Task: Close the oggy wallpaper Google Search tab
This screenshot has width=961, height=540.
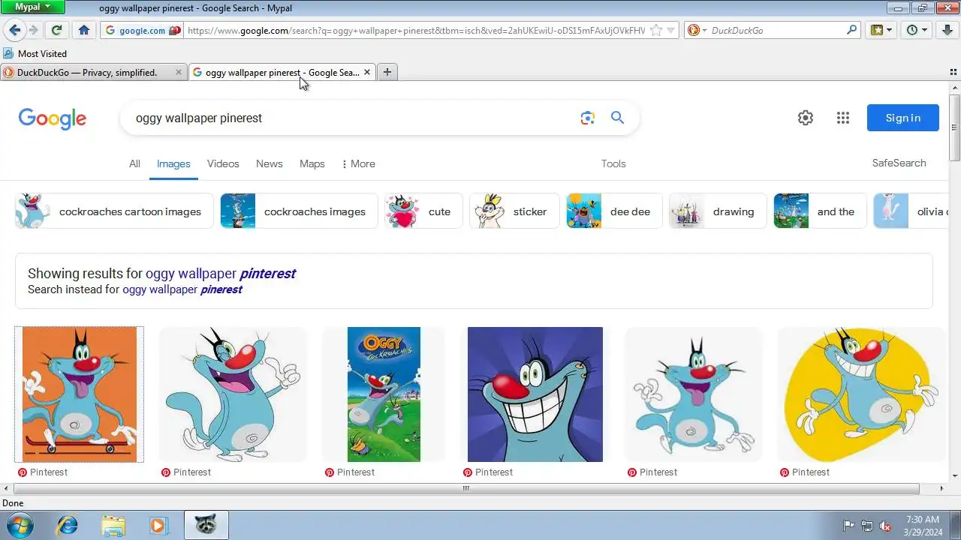Action: coord(367,73)
